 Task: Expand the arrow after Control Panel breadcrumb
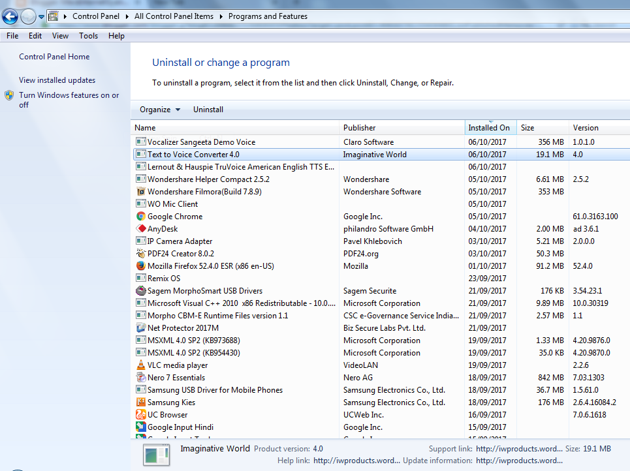[127, 16]
